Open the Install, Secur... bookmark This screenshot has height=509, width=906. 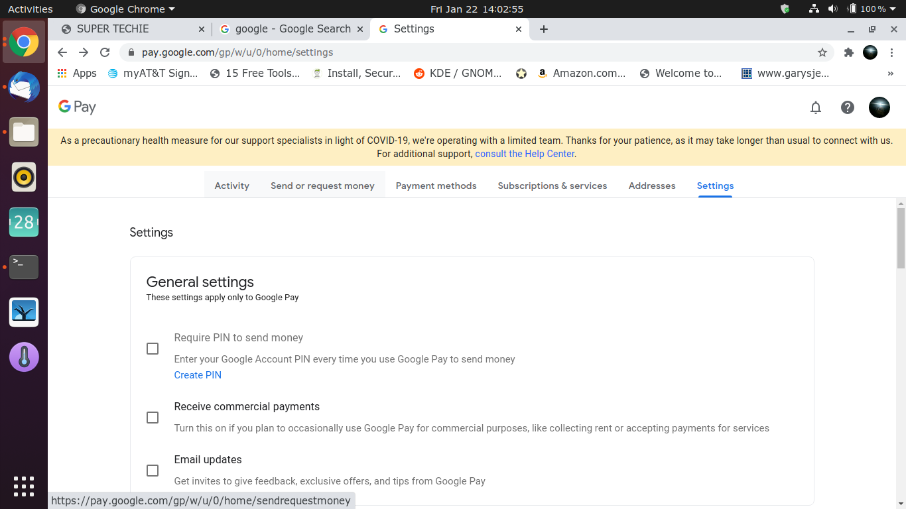click(357, 74)
